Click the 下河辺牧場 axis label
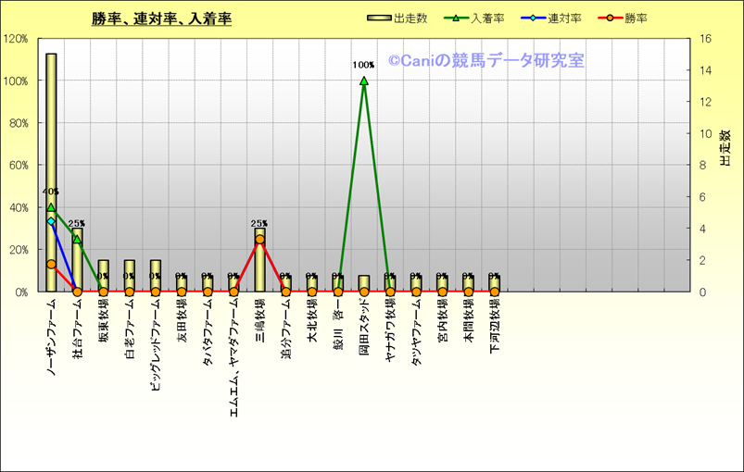The height and width of the screenshot is (472, 744). tap(495, 326)
